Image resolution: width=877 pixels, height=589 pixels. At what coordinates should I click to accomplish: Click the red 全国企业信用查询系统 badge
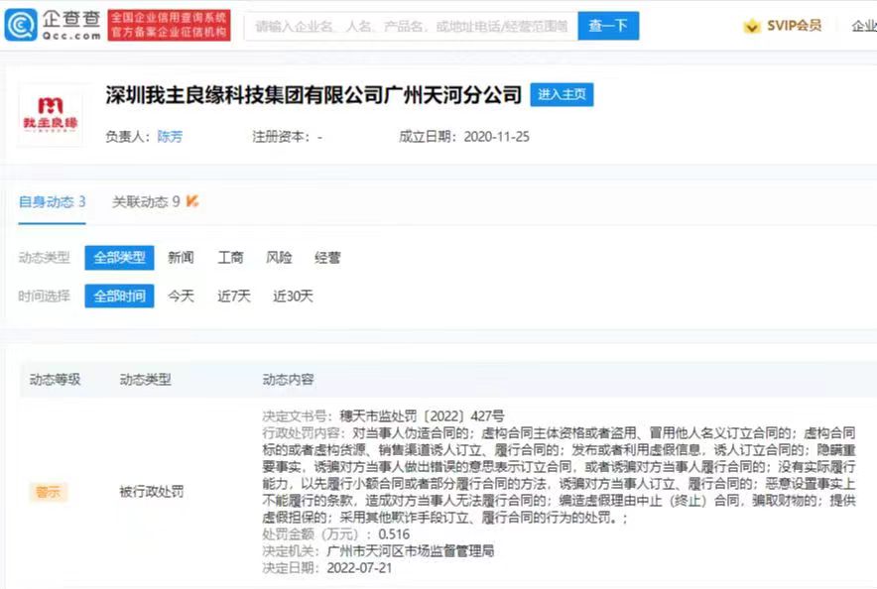click(169, 25)
